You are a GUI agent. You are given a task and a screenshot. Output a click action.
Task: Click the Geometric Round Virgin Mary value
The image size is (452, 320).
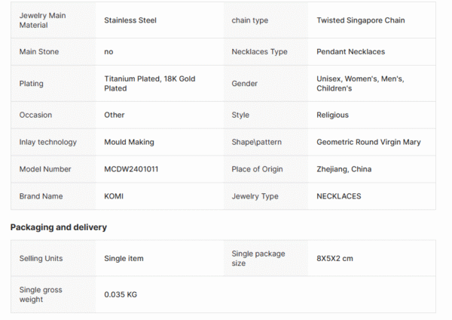coord(368,142)
